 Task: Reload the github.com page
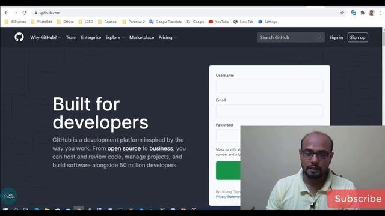tap(25, 13)
